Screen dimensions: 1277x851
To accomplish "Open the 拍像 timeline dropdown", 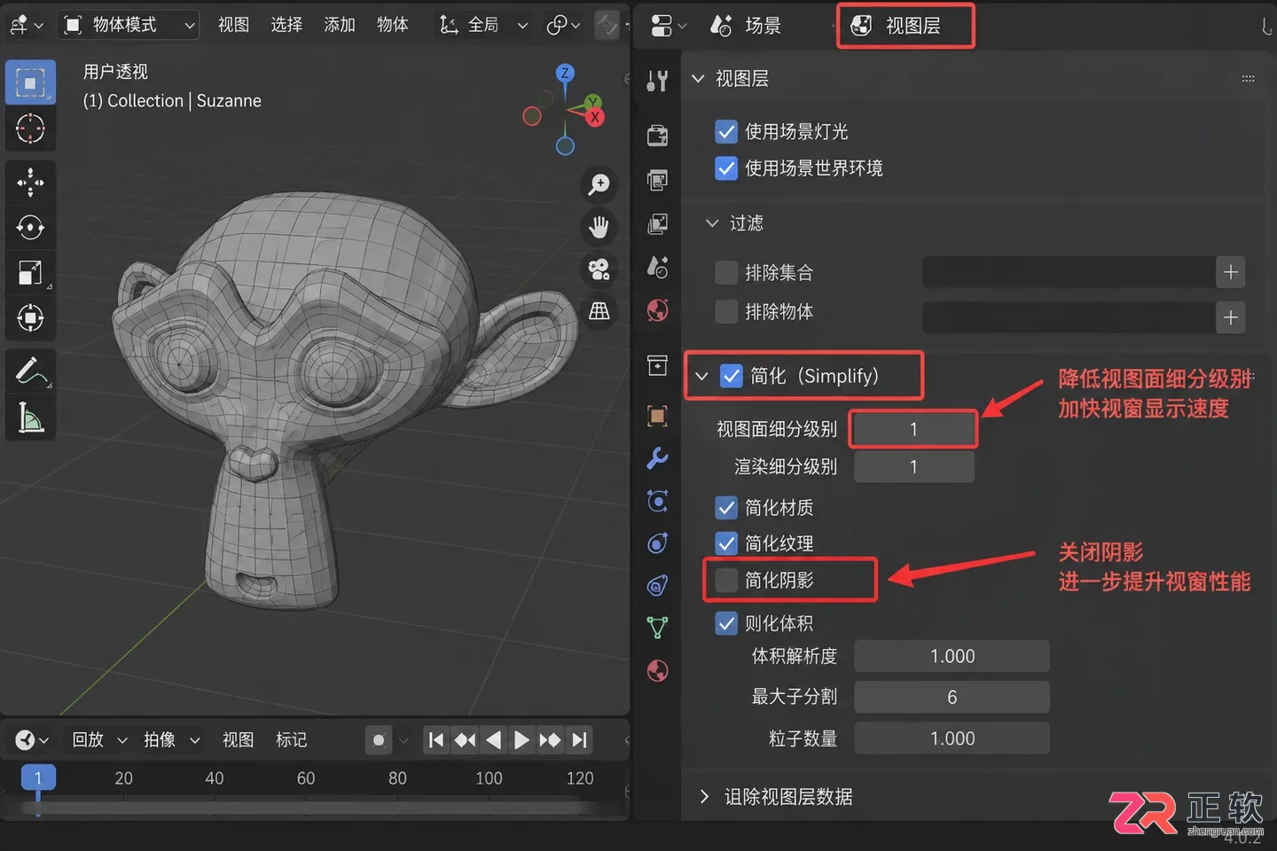I will point(172,740).
